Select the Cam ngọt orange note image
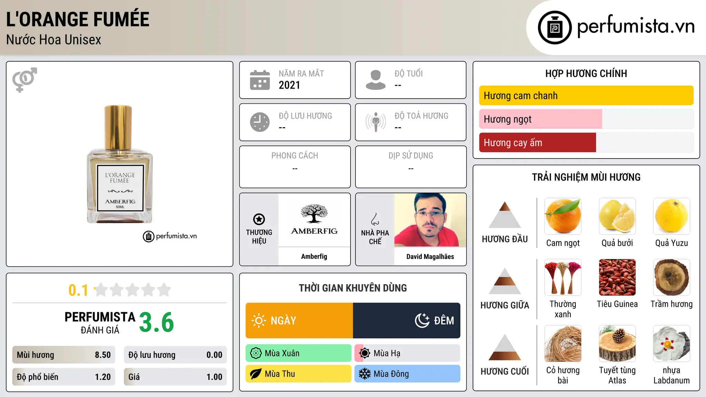 pyautogui.click(x=563, y=216)
